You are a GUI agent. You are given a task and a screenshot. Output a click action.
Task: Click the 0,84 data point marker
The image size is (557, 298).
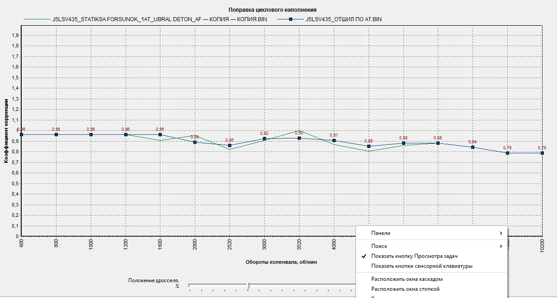tap(473, 147)
